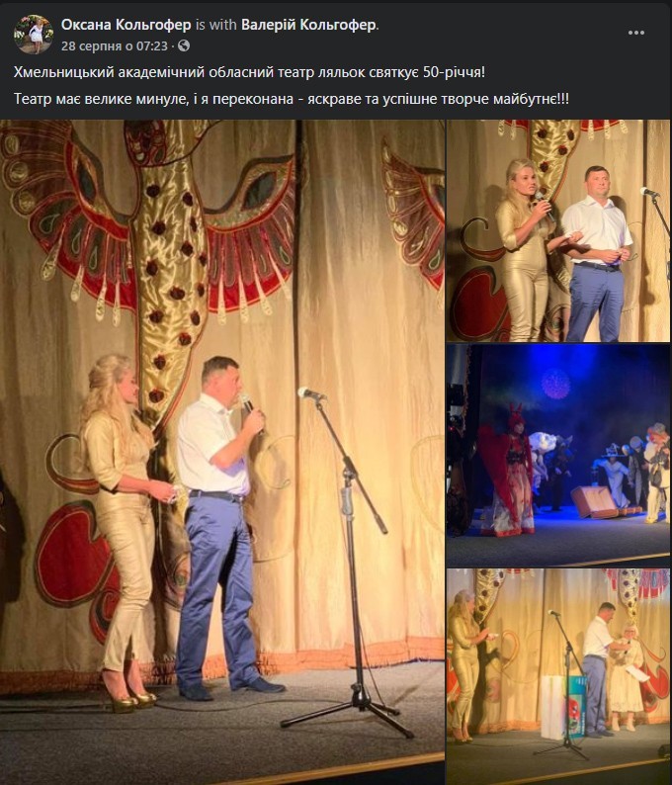Open Оксана Кольгофер's profile picture avatar
This screenshot has height=785, width=672.
point(34,34)
